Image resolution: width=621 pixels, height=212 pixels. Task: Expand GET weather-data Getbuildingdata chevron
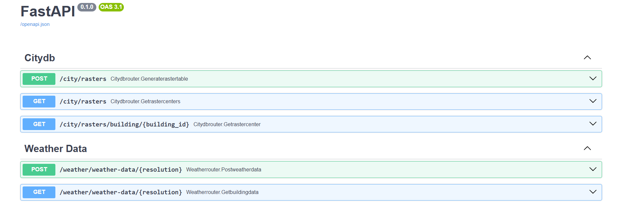click(593, 192)
